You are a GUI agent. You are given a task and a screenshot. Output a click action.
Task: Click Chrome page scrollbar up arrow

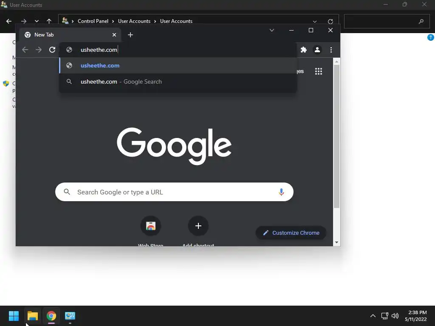(x=336, y=62)
